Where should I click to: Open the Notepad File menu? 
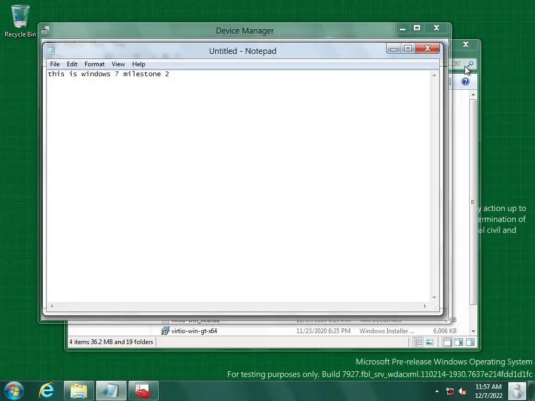pos(54,64)
